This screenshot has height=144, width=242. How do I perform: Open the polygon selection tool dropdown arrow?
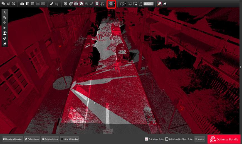click(114, 4)
